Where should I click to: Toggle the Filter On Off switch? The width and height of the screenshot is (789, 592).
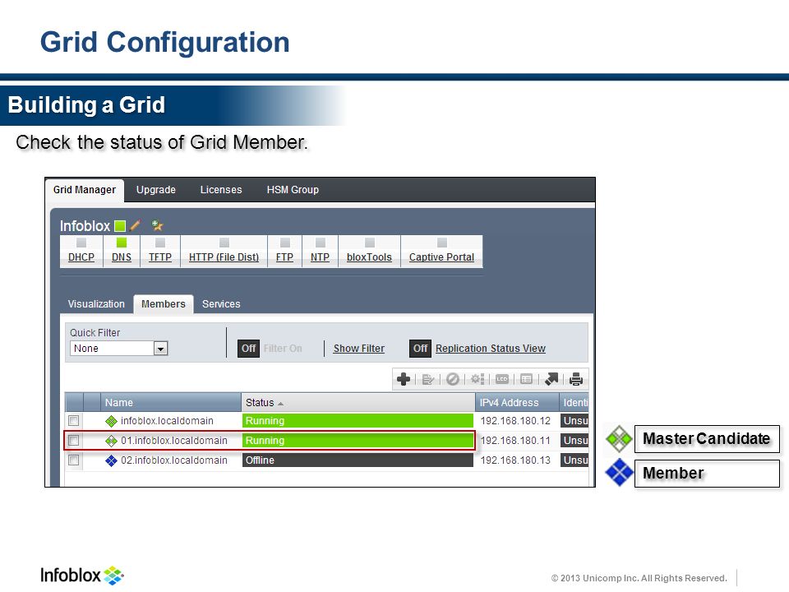(x=248, y=349)
